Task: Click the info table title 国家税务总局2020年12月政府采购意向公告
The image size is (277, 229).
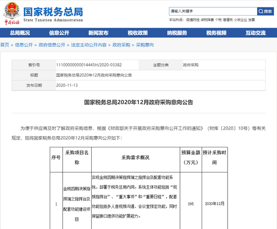Action: (94, 75)
